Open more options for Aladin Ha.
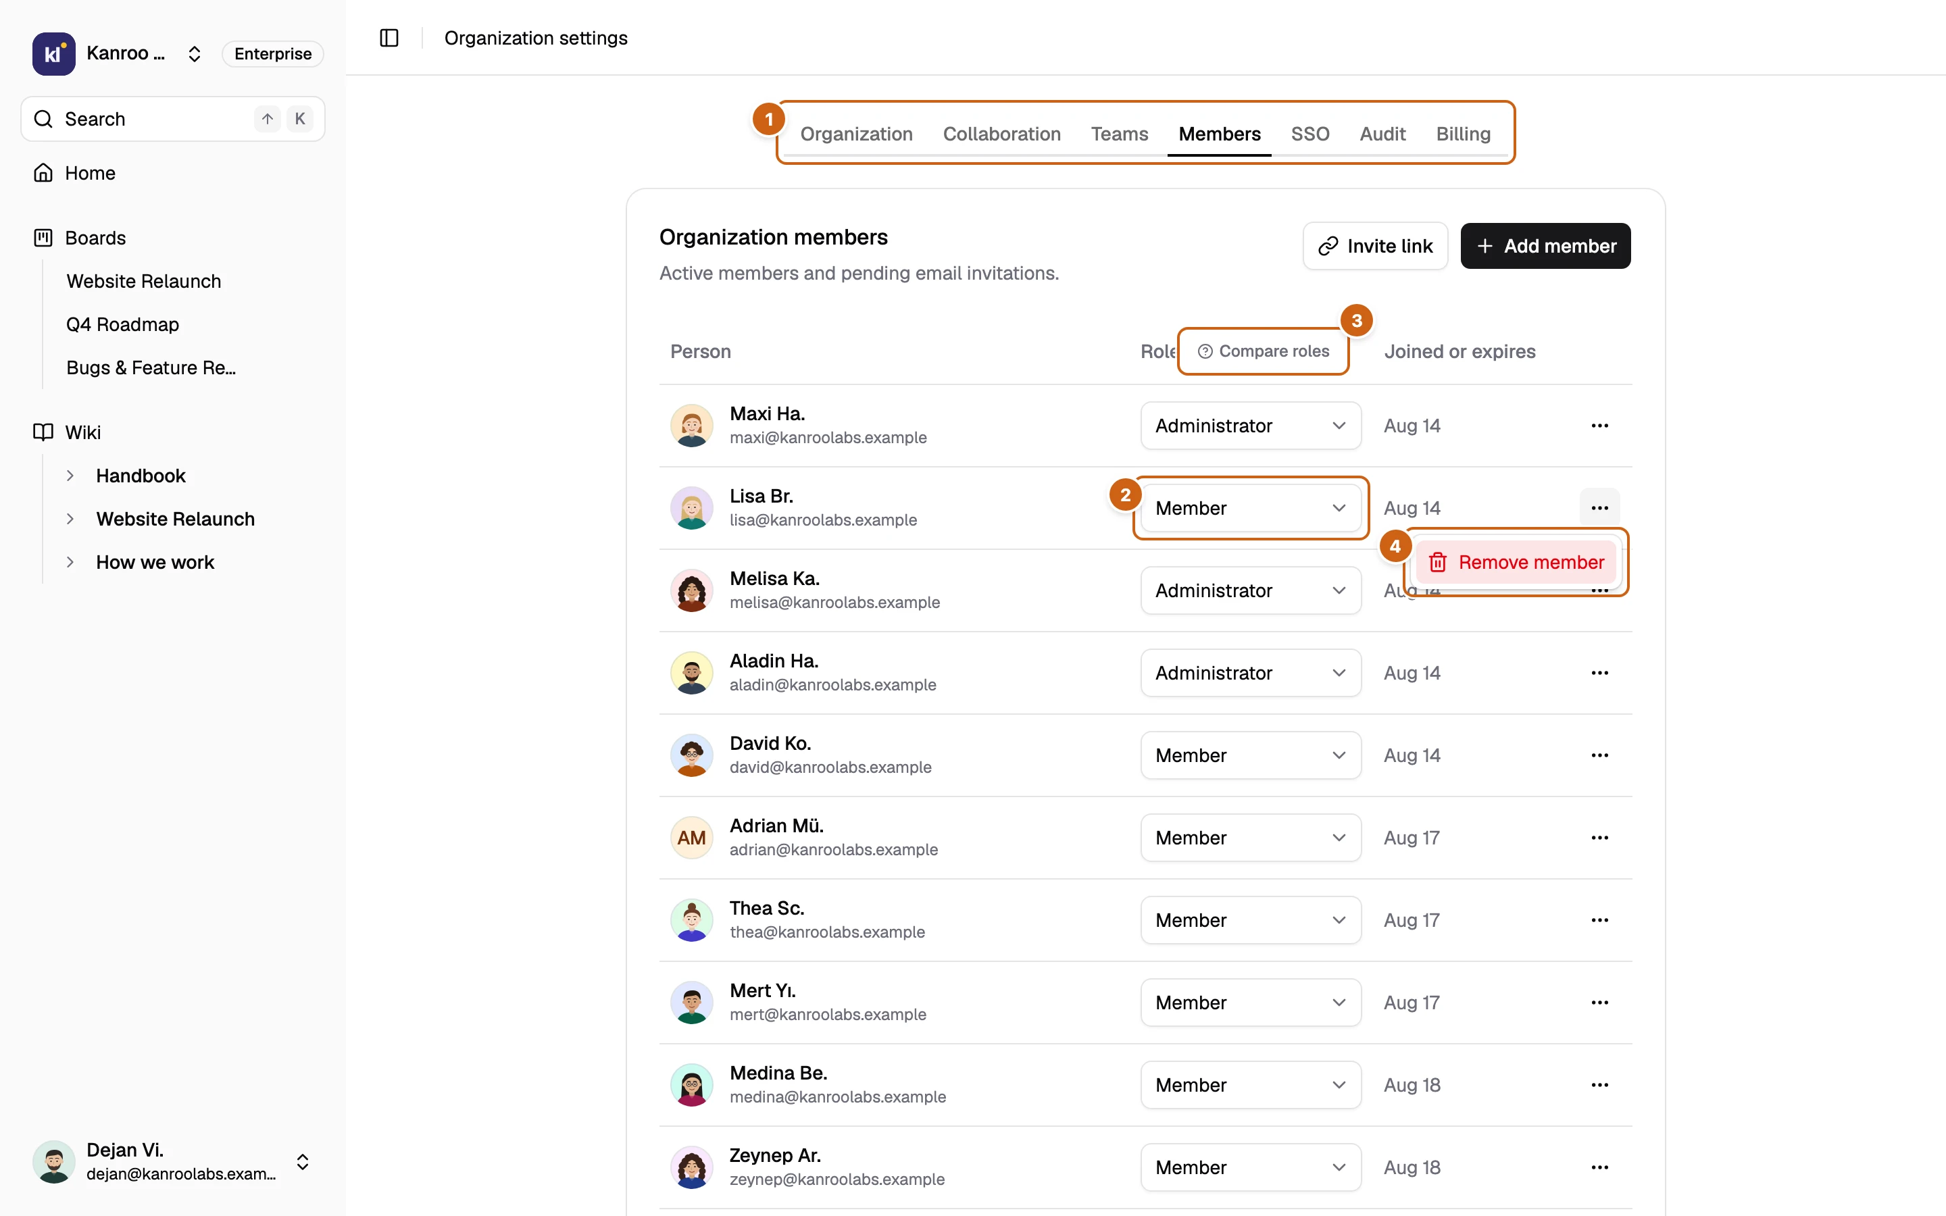 tap(1599, 673)
